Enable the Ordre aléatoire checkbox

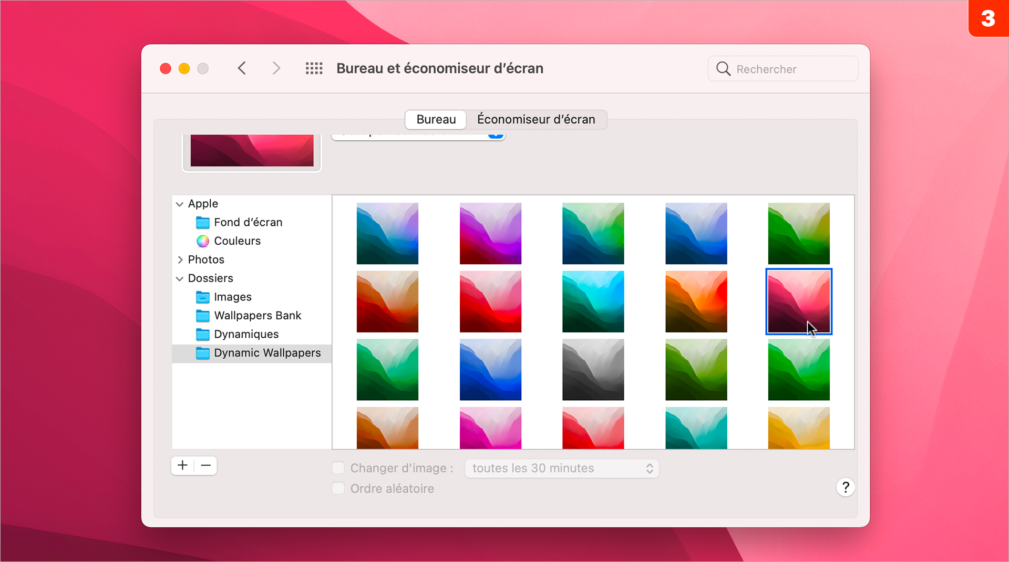[338, 488]
